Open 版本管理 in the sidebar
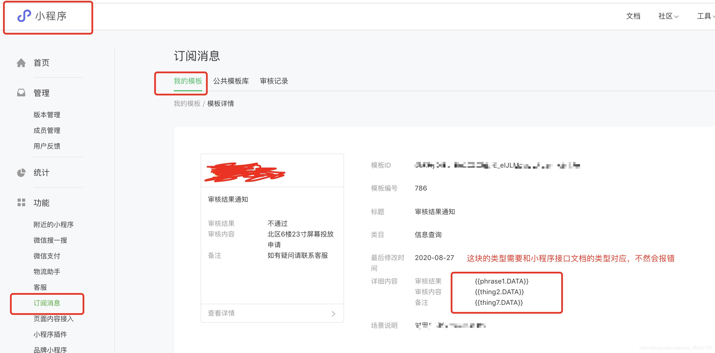Viewport: 715px width, 353px height. [47, 115]
